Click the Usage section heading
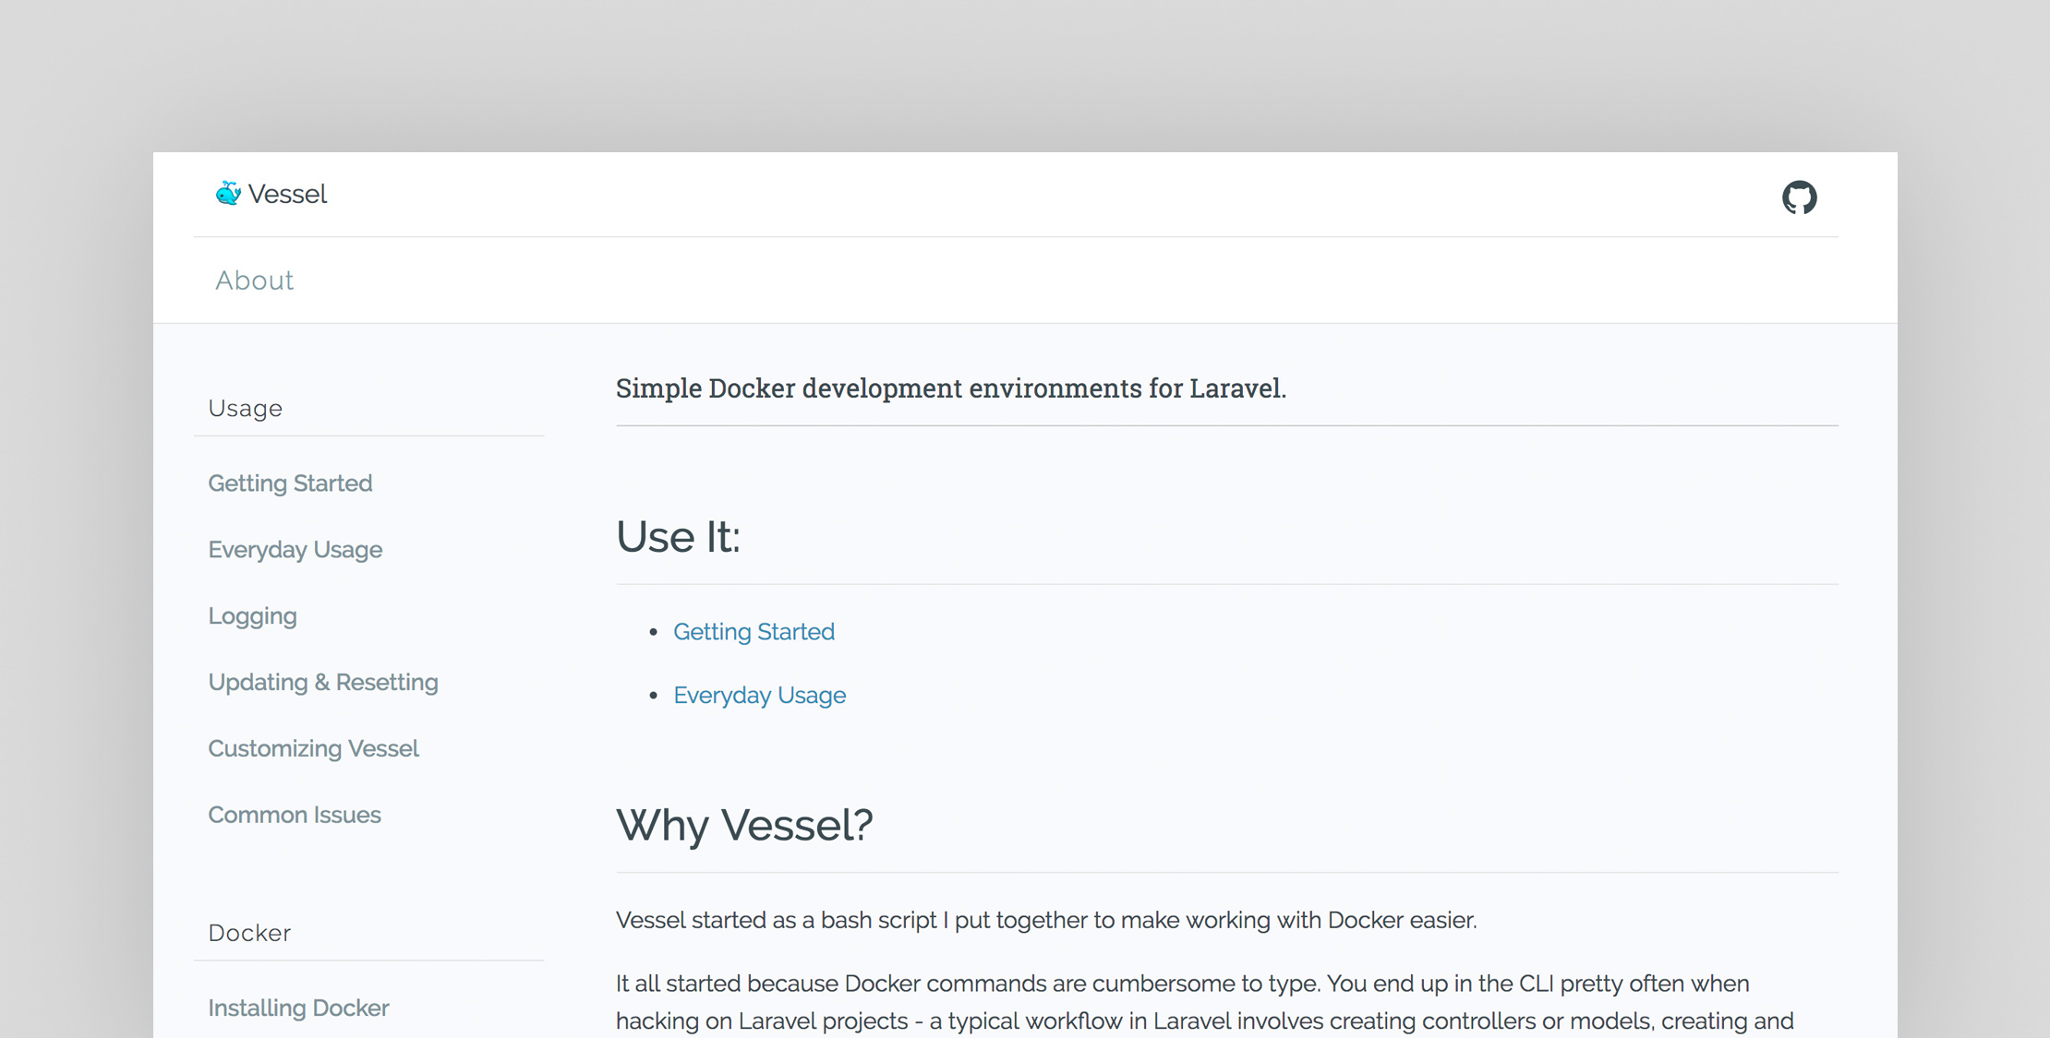 pyautogui.click(x=246, y=409)
